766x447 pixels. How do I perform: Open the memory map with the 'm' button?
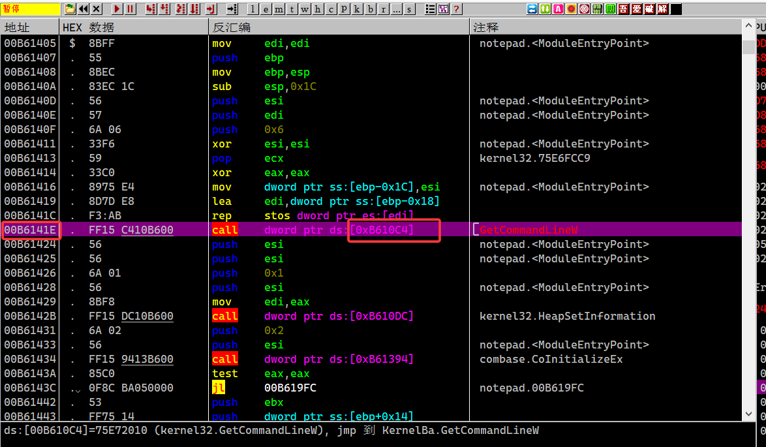click(279, 8)
